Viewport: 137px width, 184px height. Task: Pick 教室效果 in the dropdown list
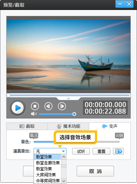(47, 169)
